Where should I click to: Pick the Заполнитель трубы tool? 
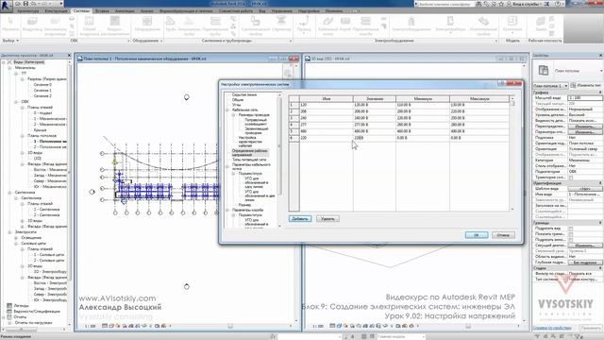tap(189, 25)
